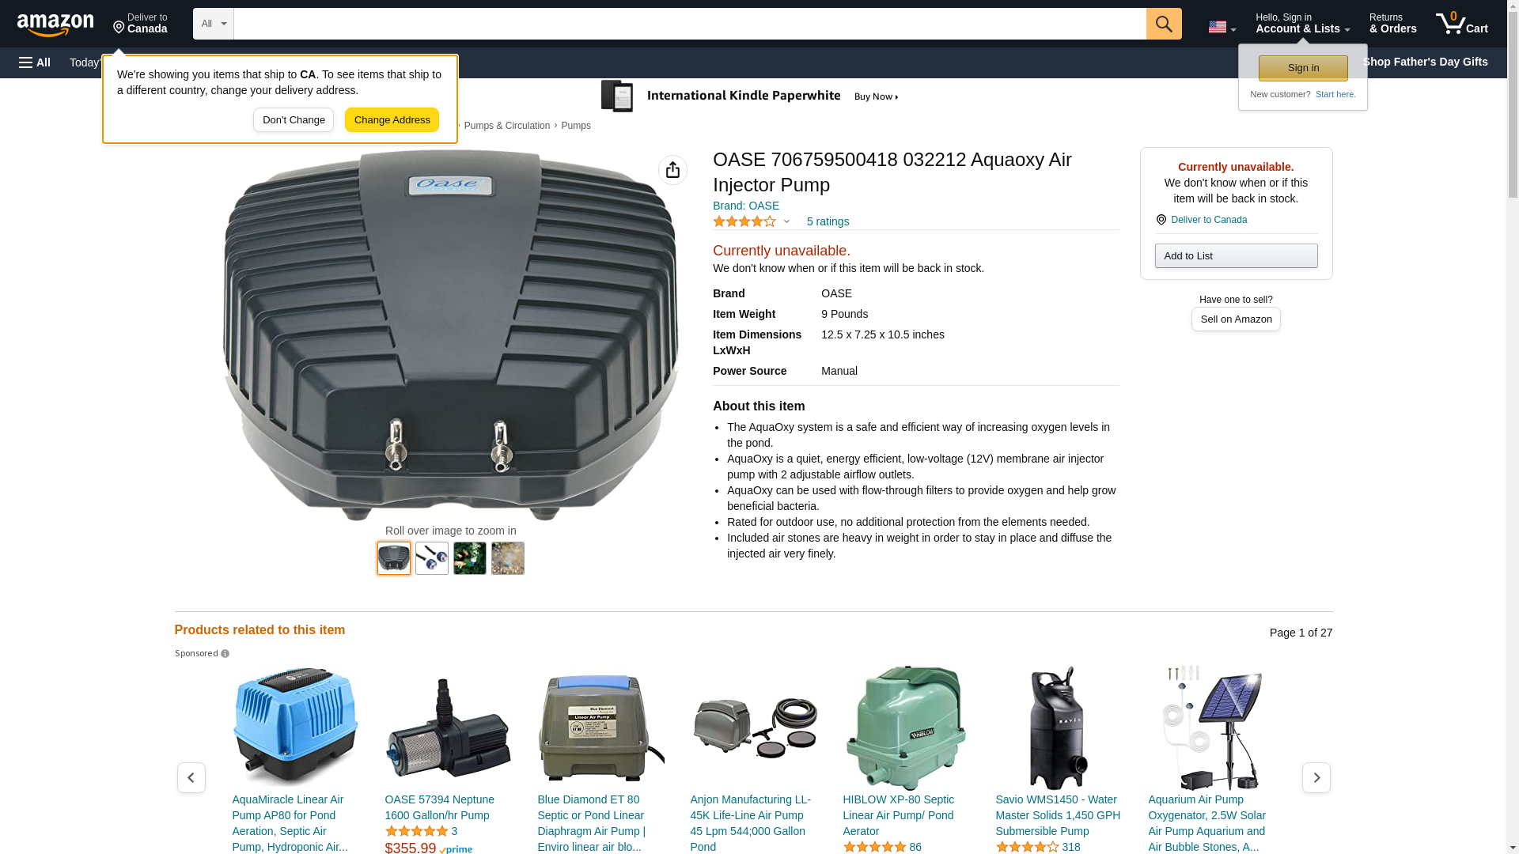The image size is (1519, 854).
Task: Click the Change Address button
Action: pyautogui.click(x=392, y=120)
